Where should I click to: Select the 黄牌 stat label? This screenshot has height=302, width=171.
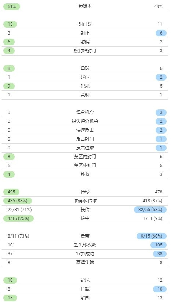coord(85,95)
